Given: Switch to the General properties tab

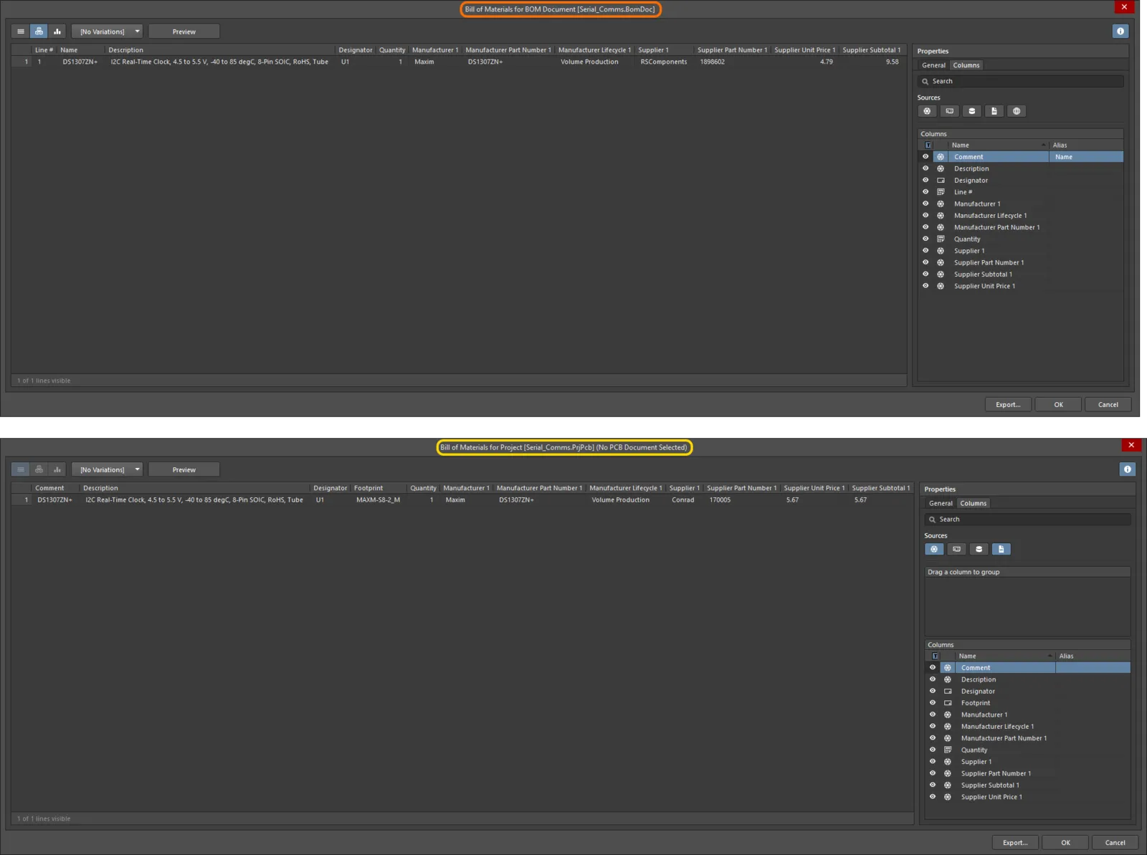Looking at the screenshot, I should [933, 65].
